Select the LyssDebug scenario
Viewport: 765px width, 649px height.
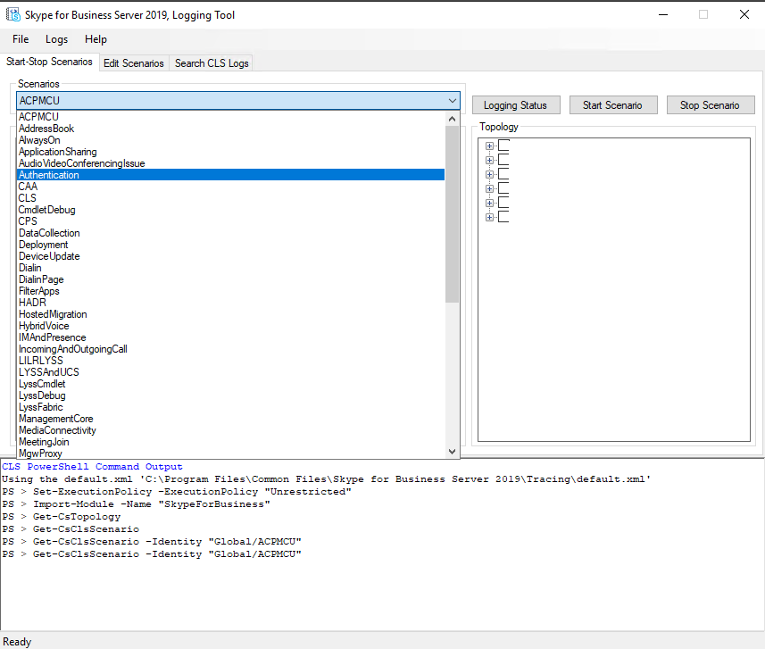(x=231, y=395)
